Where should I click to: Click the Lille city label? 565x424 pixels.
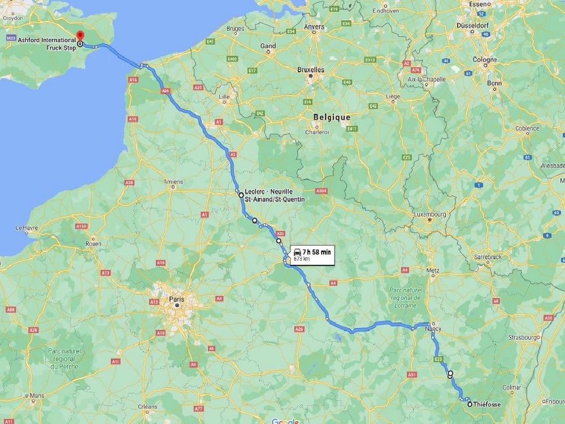224,97
